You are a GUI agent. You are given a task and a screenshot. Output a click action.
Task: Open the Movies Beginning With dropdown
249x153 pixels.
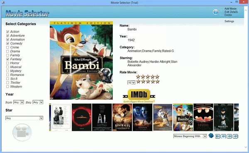tap(190, 136)
